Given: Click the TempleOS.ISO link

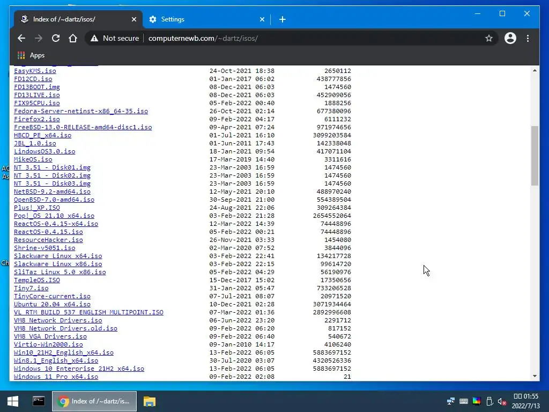Looking at the screenshot, I should point(37,280).
